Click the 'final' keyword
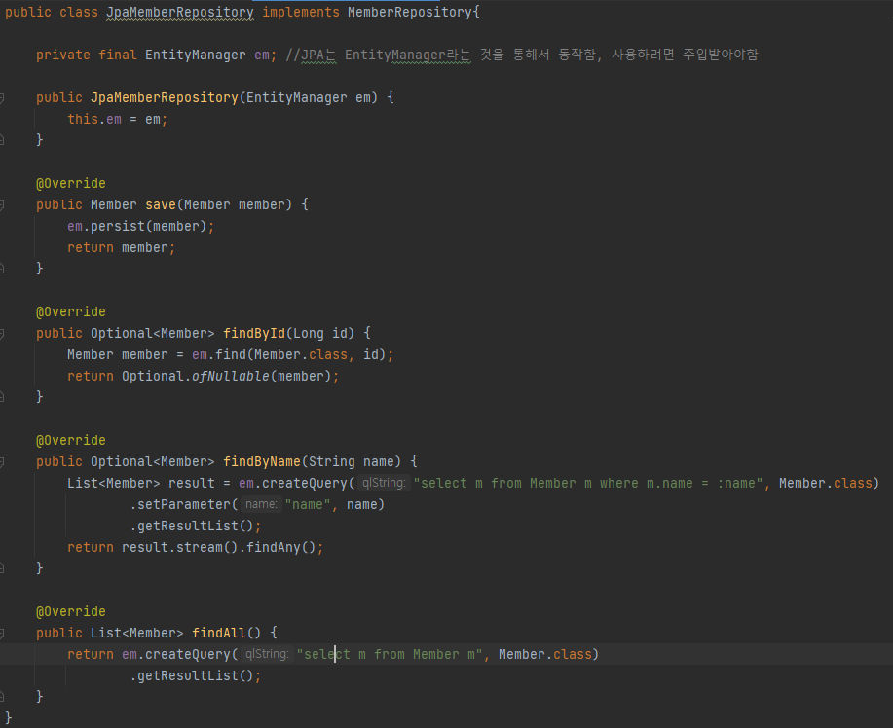This screenshot has height=728, width=893. 118,55
